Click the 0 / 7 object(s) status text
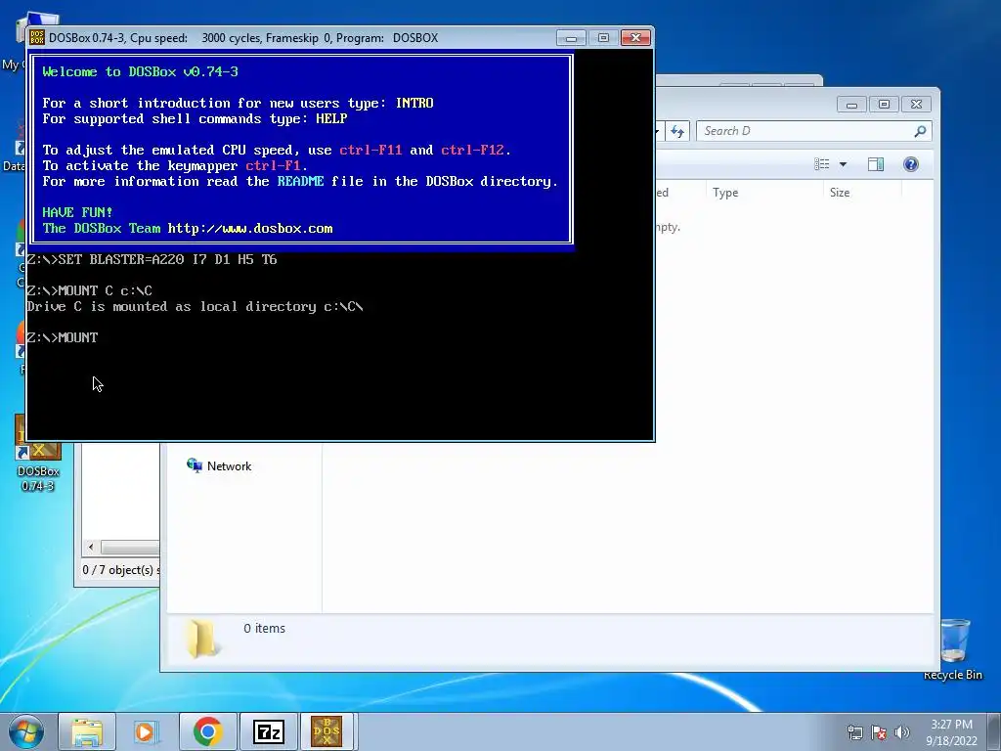The image size is (1001, 751). pos(118,570)
